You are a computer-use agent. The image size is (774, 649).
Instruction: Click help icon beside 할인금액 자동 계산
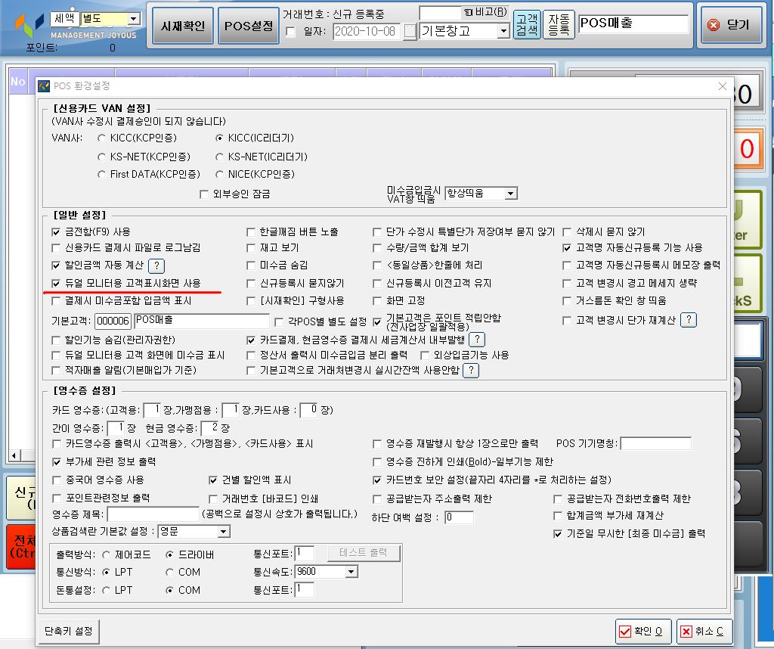tap(156, 265)
